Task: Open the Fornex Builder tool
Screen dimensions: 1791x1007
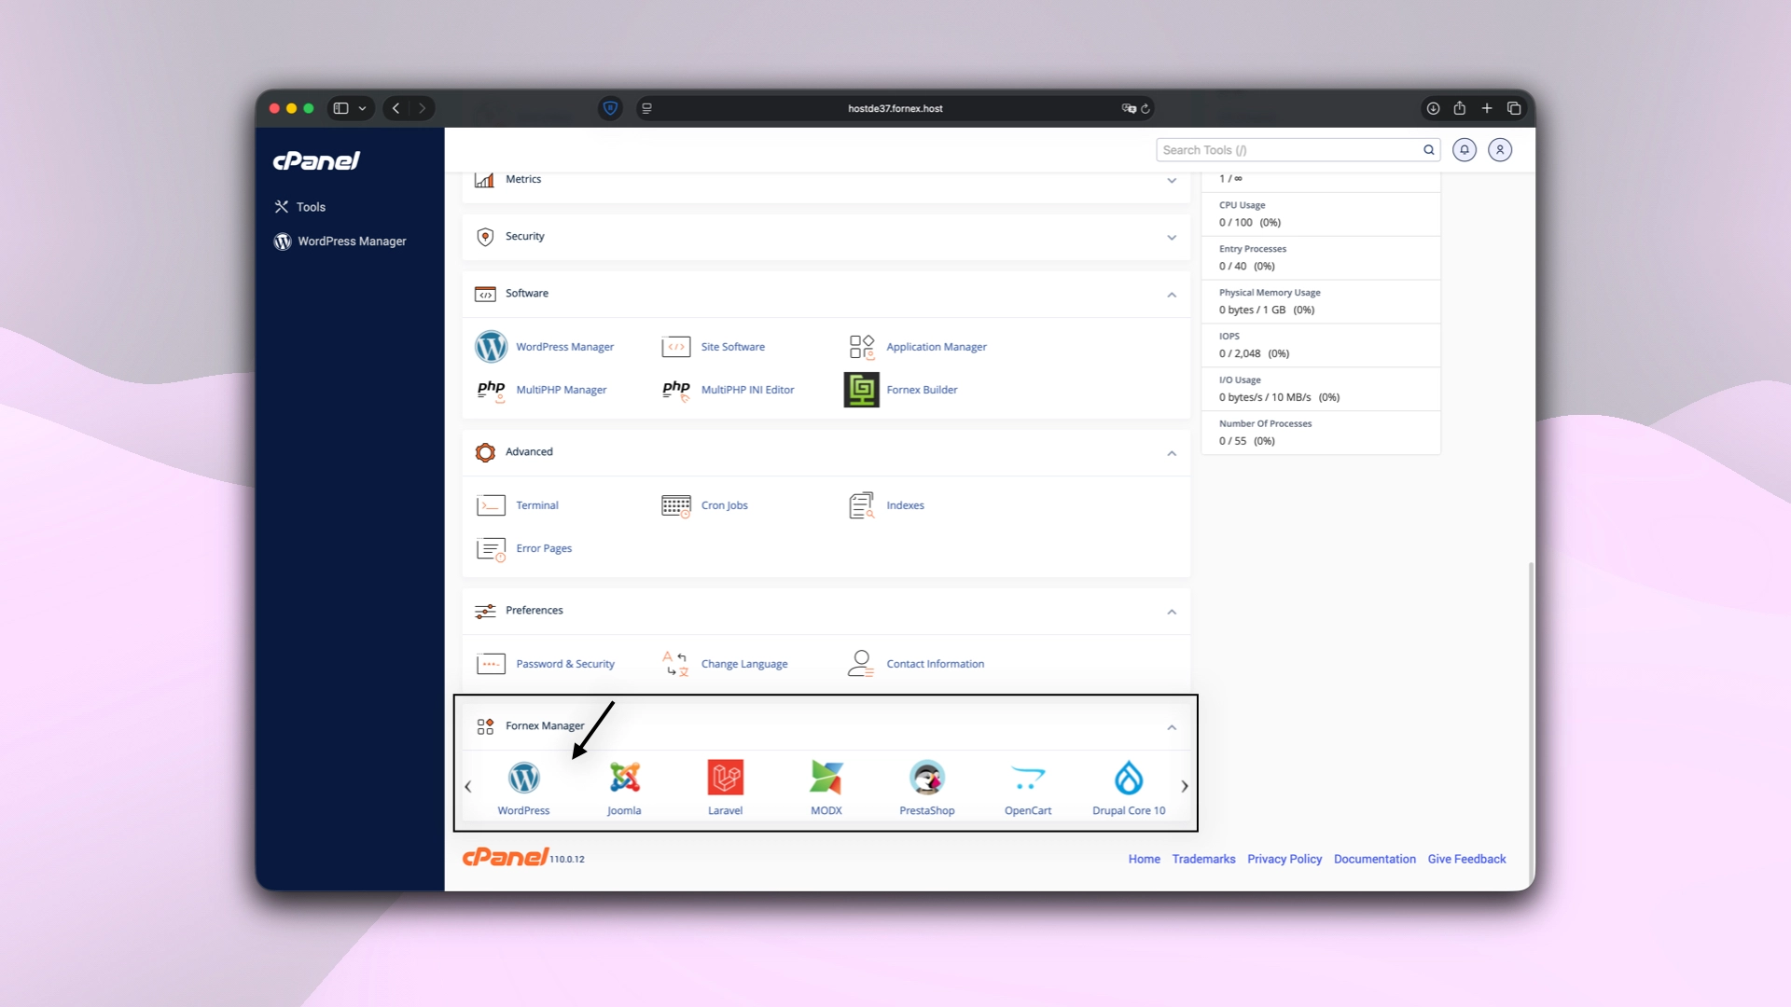Action: pos(922,389)
